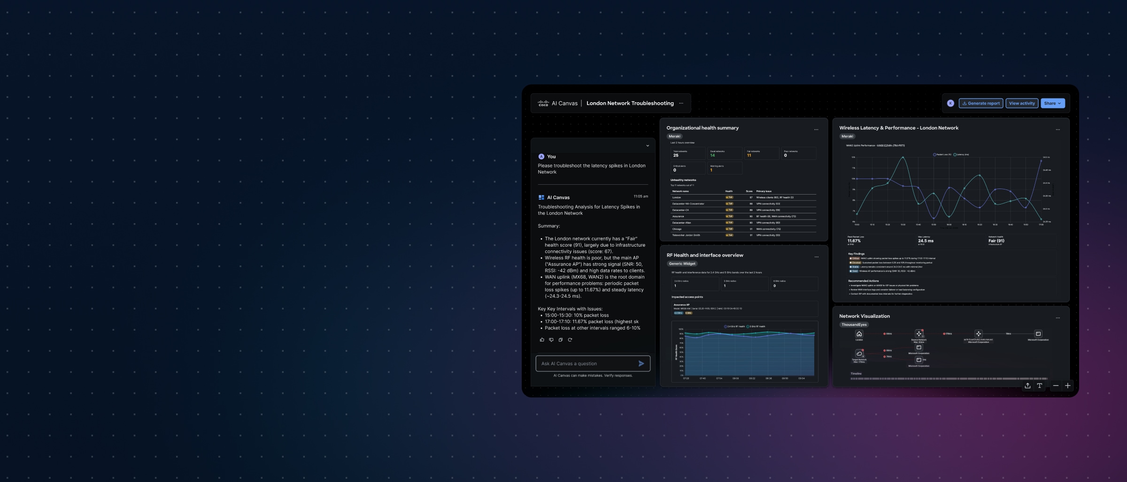Copy the AI Canvas troubleshooting response
Screen dimensions: 1127x482
click(x=560, y=339)
